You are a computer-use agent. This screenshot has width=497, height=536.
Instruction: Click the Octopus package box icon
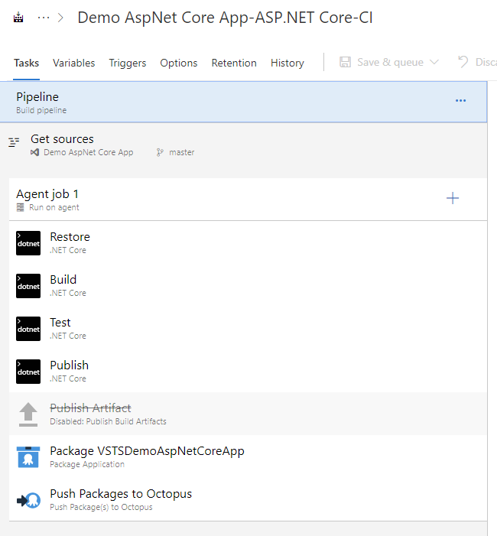[x=28, y=457]
